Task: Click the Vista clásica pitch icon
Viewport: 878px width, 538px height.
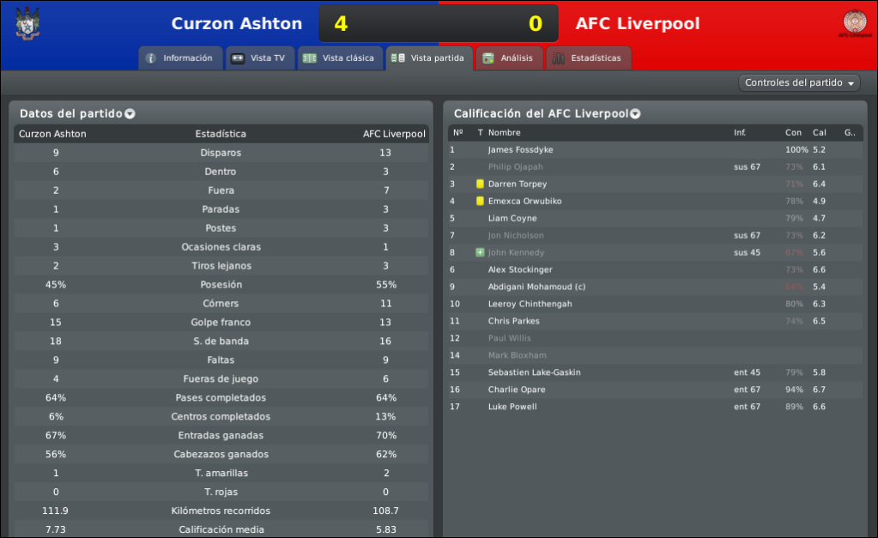Action: tap(310, 58)
